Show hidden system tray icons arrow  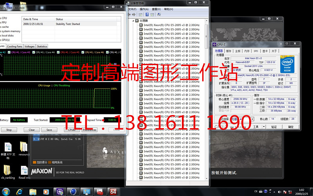(x=275, y=192)
